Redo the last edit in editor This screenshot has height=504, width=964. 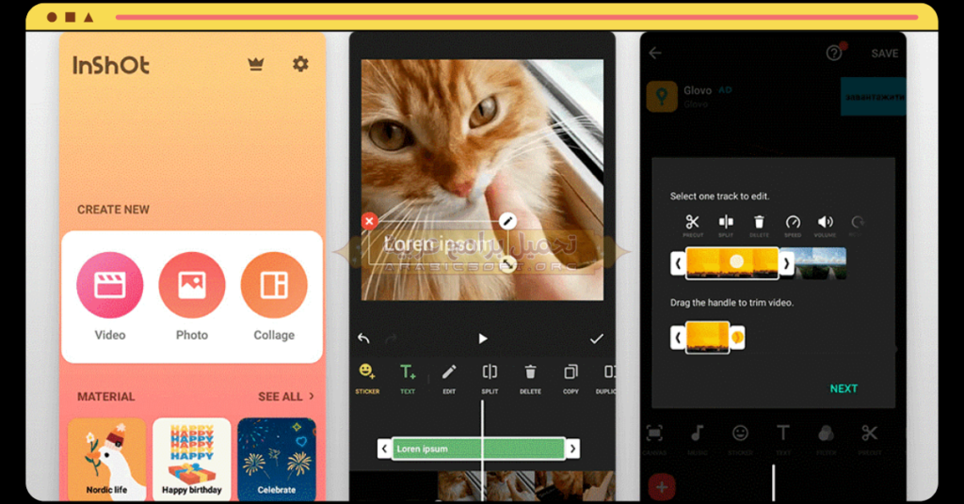[x=391, y=339]
